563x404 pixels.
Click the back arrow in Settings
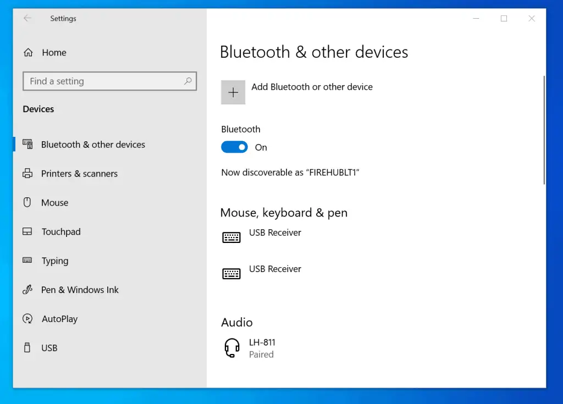pyautogui.click(x=27, y=18)
